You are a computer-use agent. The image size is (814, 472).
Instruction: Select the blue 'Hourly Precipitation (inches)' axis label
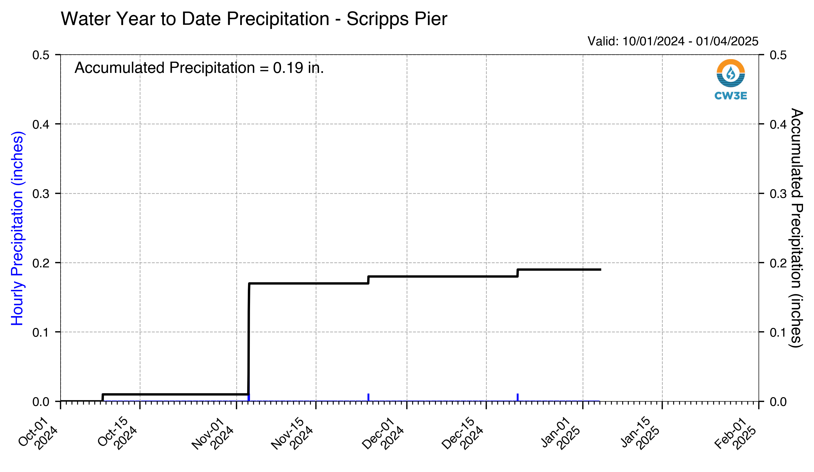(x=17, y=228)
